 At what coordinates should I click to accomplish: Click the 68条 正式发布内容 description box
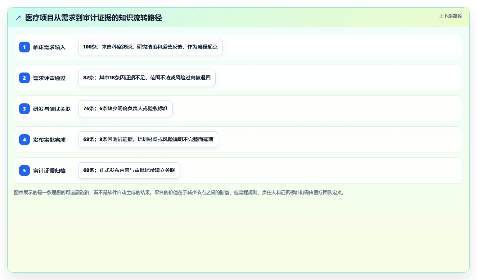[129, 171]
